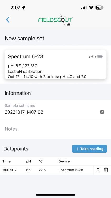
Task: Focus the Notes input field
Action: click(x=55, y=129)
